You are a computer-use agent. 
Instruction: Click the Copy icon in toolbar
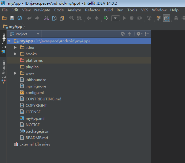pyautogui.click(x=54, y=18)
